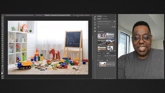Select the .png document tab on the right

pyautogui.click(x=81, y=15)
